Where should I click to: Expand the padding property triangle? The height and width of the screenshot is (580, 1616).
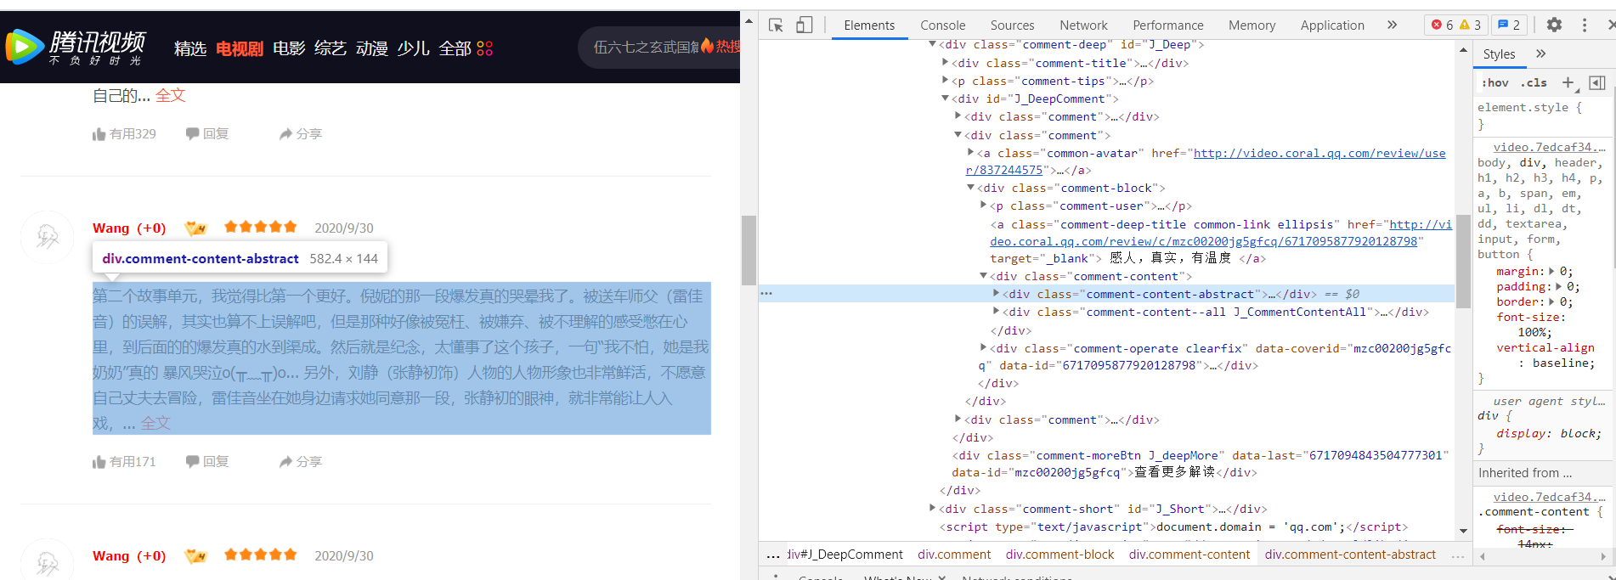pyautogui.click(x=1559, y=287)
